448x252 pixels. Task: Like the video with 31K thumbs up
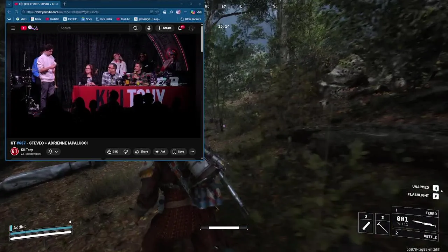click(113, 152)
